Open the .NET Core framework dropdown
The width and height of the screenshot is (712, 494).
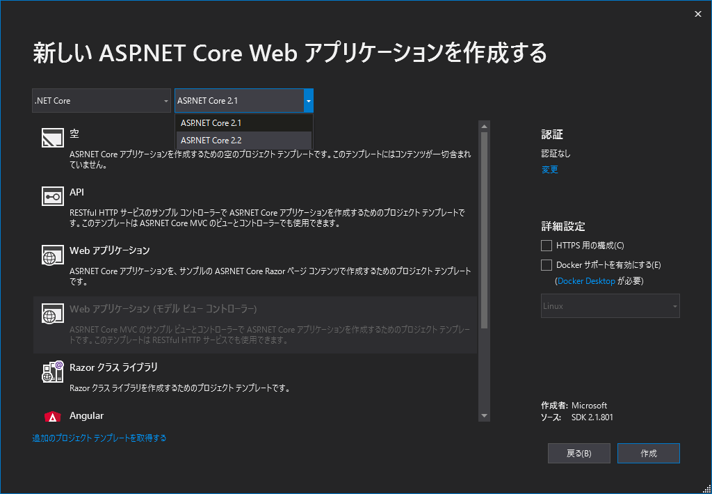pos(101,100)
